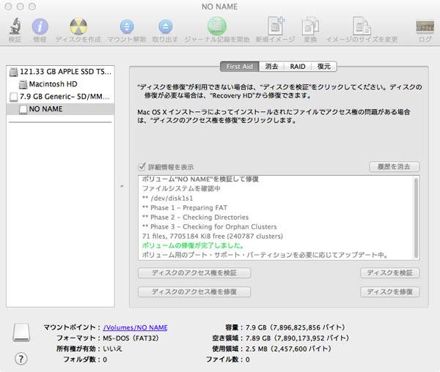
Task: Toggle the 詳細情報を表示 checkbox
Action: (142, 167)
